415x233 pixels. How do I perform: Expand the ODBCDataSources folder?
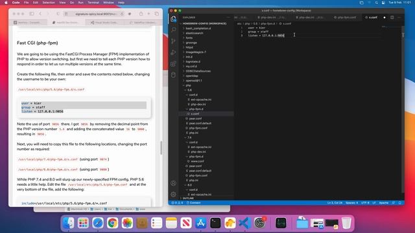tap(198, 71)
